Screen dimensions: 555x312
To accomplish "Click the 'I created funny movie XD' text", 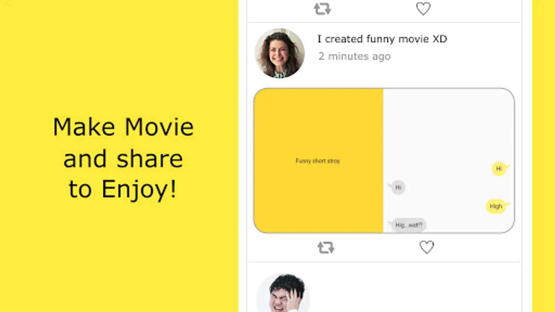I will 382,39.
